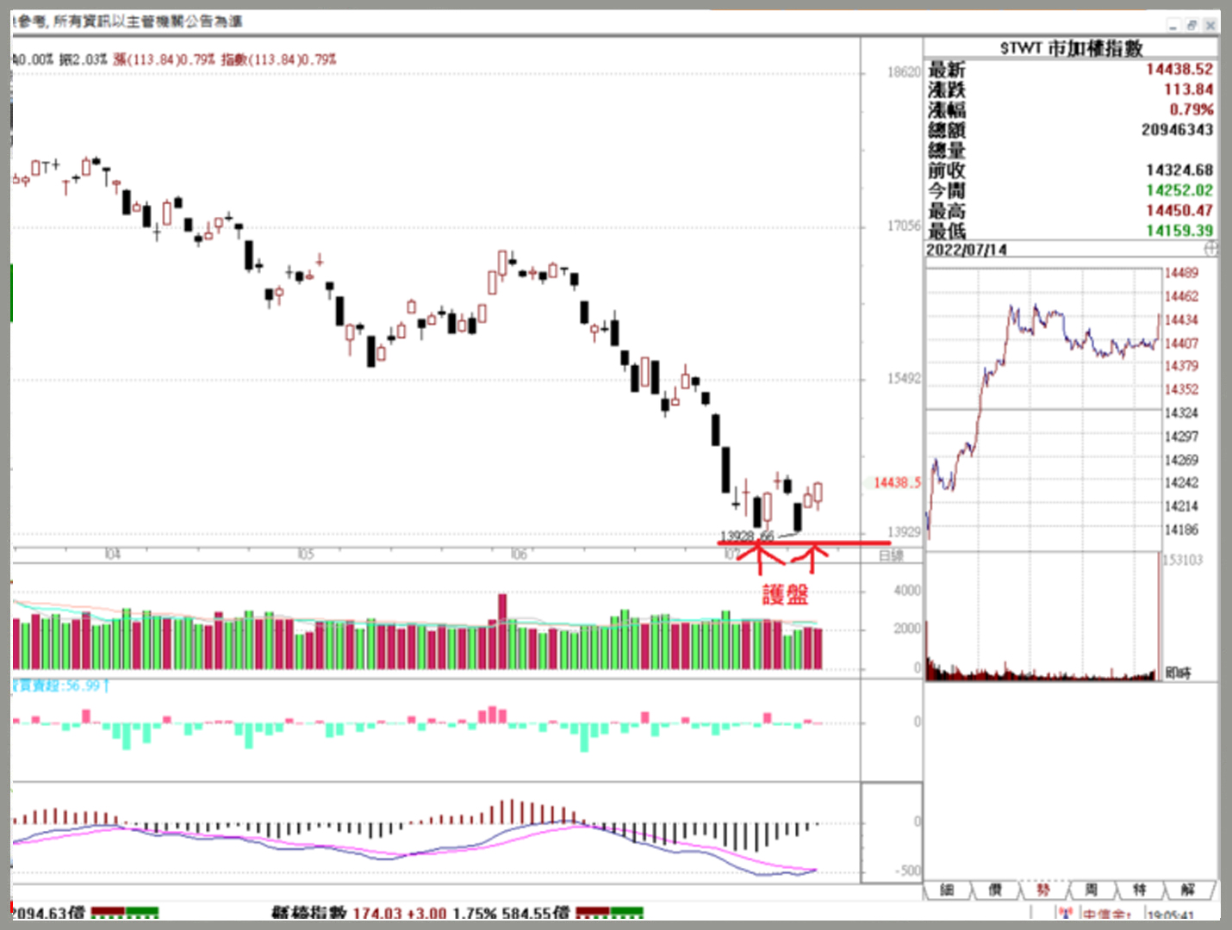Click the red 14438.5 current price marker
This screenshot has height=930, width=1232.
click(897, 483)
